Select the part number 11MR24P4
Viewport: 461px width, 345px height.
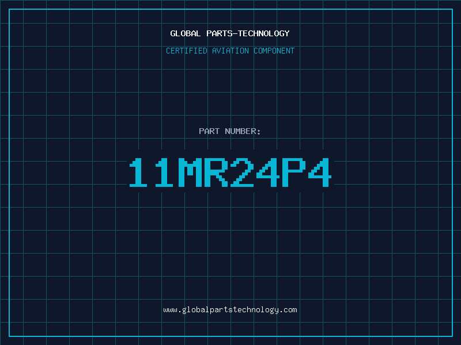pos(231,172)
